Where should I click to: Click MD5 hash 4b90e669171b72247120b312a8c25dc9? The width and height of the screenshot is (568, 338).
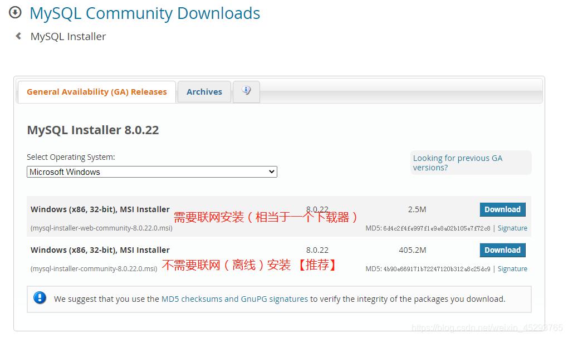tap(437, 269)
